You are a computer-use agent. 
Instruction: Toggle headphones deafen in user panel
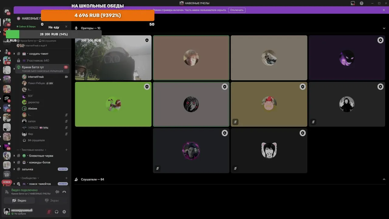pyautogui.click(x=57, y=212)
